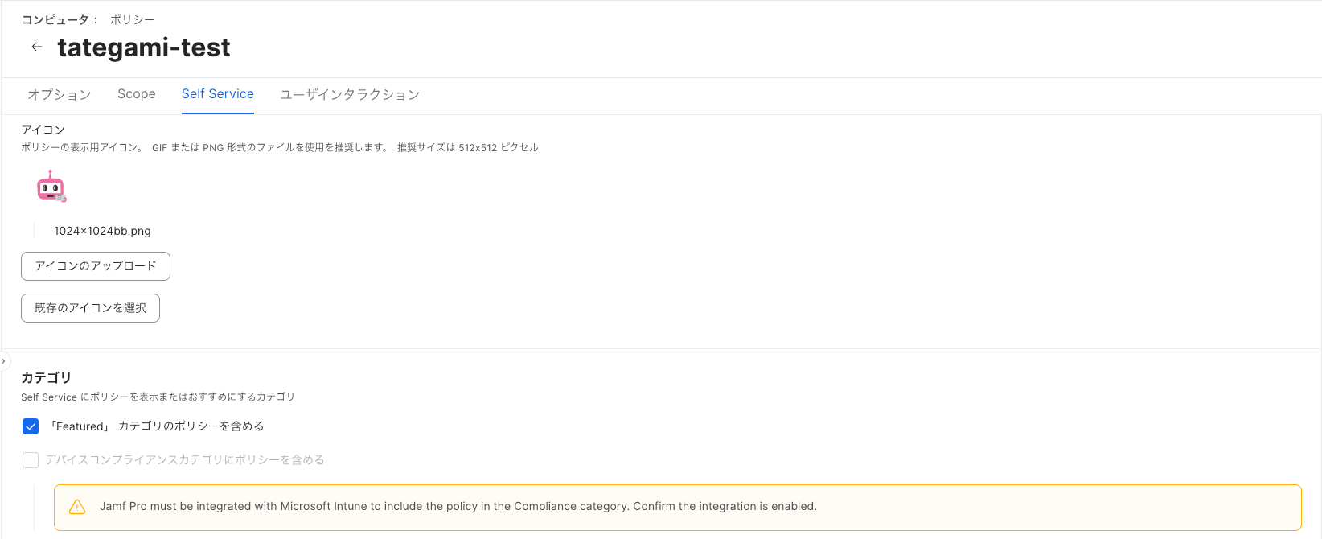Select the Self Service tab
The width and height of the screenshot is (1322, 539).
tap(218, 94)
